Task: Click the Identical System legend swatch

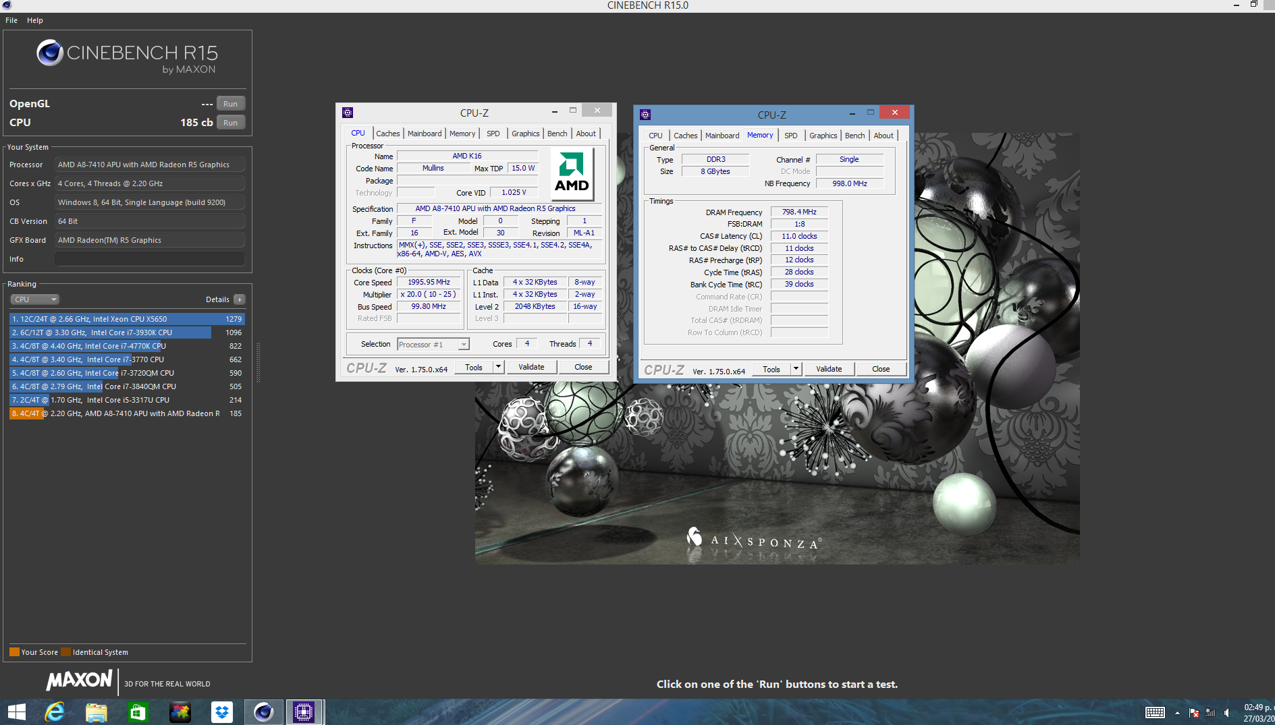Action: click(x=65, y=652)
